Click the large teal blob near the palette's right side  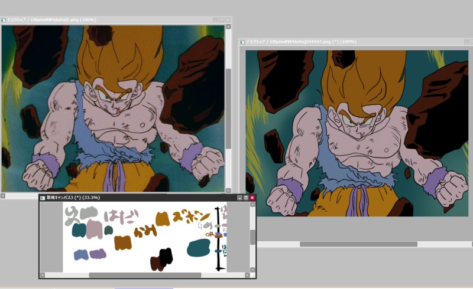click(199, 248)
